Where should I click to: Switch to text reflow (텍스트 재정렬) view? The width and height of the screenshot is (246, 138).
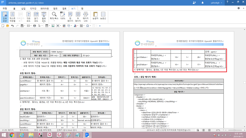[12, 17]
